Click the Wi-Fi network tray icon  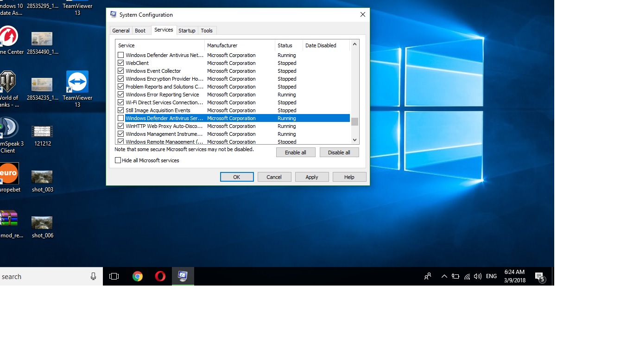(x=467, y=277)
